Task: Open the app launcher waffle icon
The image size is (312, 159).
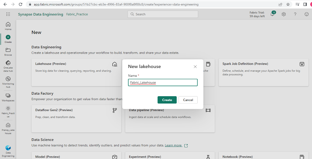Action: pyautogui.click(x=8, y=14)
